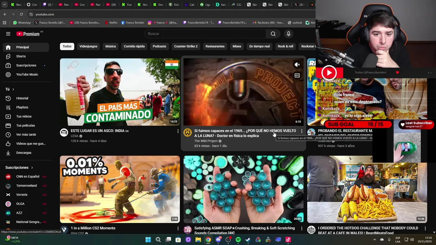Select the Todos filter chip
436x245 pixels.
click(67, 46)
